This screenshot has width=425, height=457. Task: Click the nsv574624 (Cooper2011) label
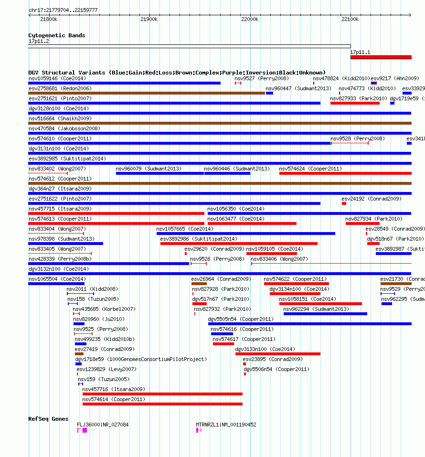click(x=310, y=169)
